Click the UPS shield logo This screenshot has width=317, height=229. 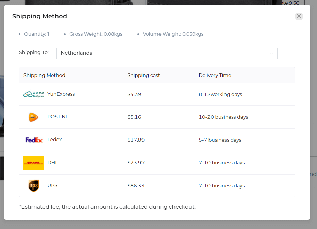point(33,185)
